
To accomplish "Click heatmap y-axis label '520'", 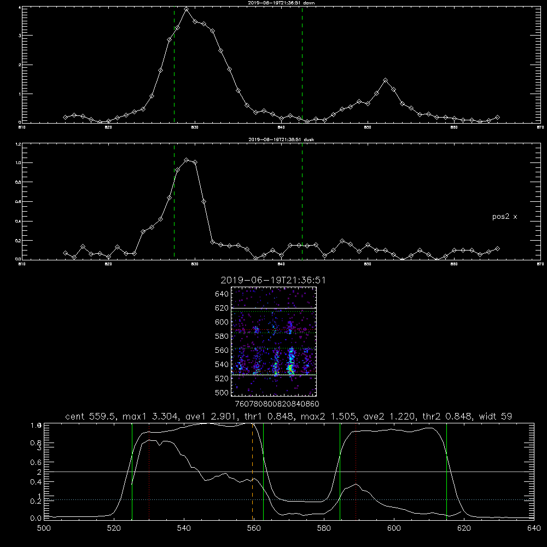I will click(x=222, y=379).
